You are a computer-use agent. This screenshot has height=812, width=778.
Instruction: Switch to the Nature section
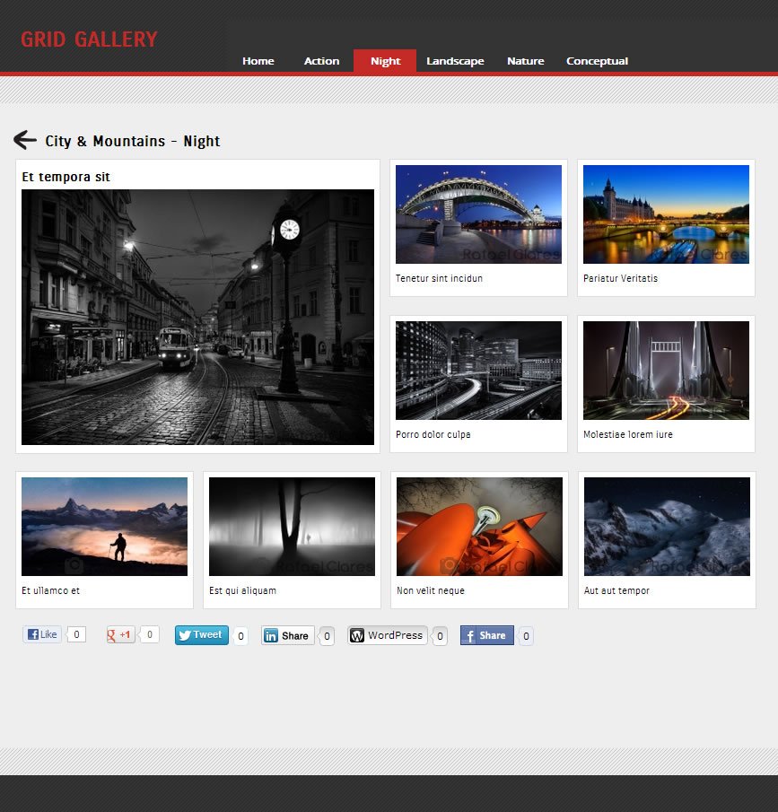(x=525, y=61)
